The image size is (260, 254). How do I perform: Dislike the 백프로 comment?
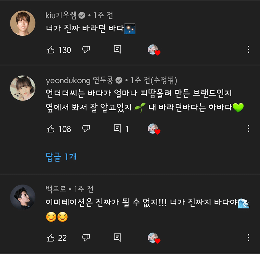(86, 238)
